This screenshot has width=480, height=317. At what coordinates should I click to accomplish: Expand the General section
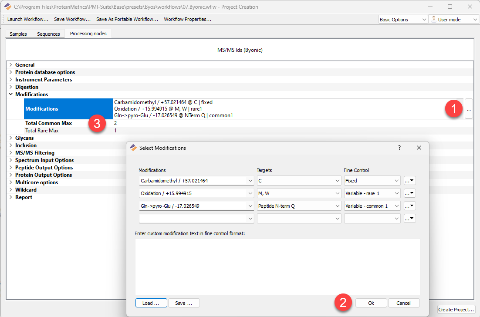(11, 64)
